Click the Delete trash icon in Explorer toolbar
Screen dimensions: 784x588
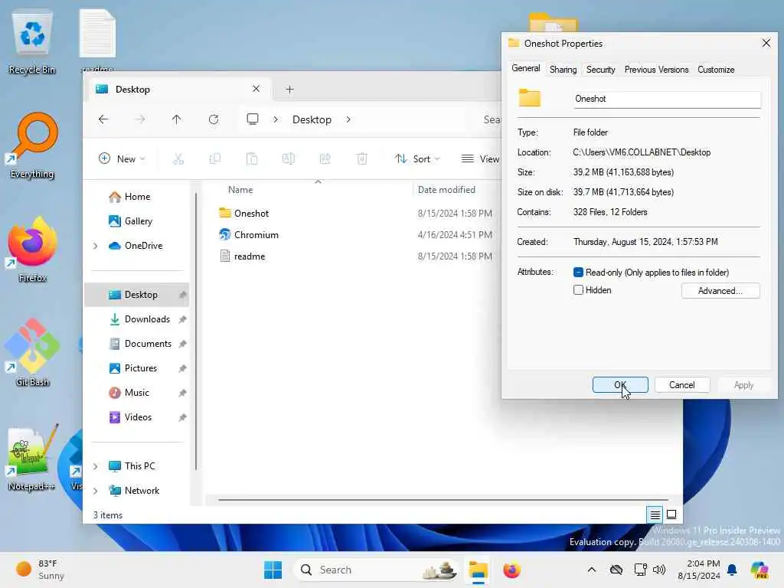point(362,159)
